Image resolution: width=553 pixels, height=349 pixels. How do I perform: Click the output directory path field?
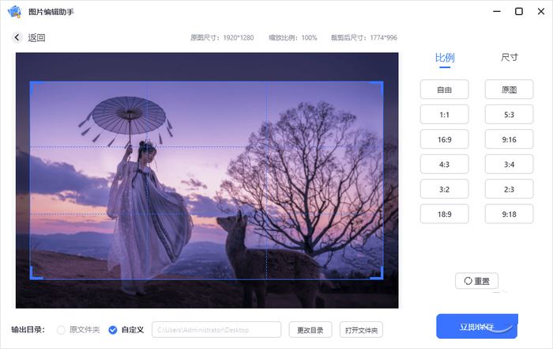pos(216,329)
